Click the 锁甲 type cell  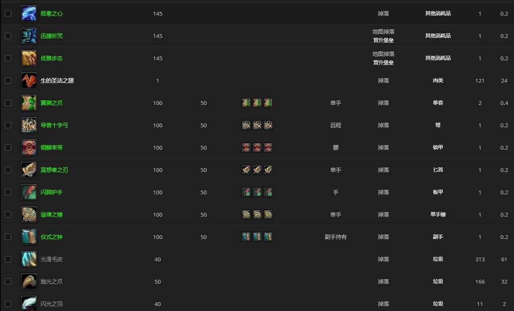[438, 147]
